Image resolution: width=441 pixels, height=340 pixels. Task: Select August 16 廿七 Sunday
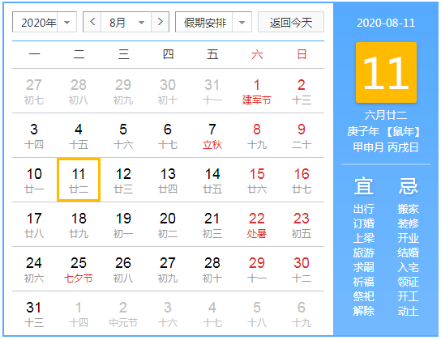tap(302, 180)
